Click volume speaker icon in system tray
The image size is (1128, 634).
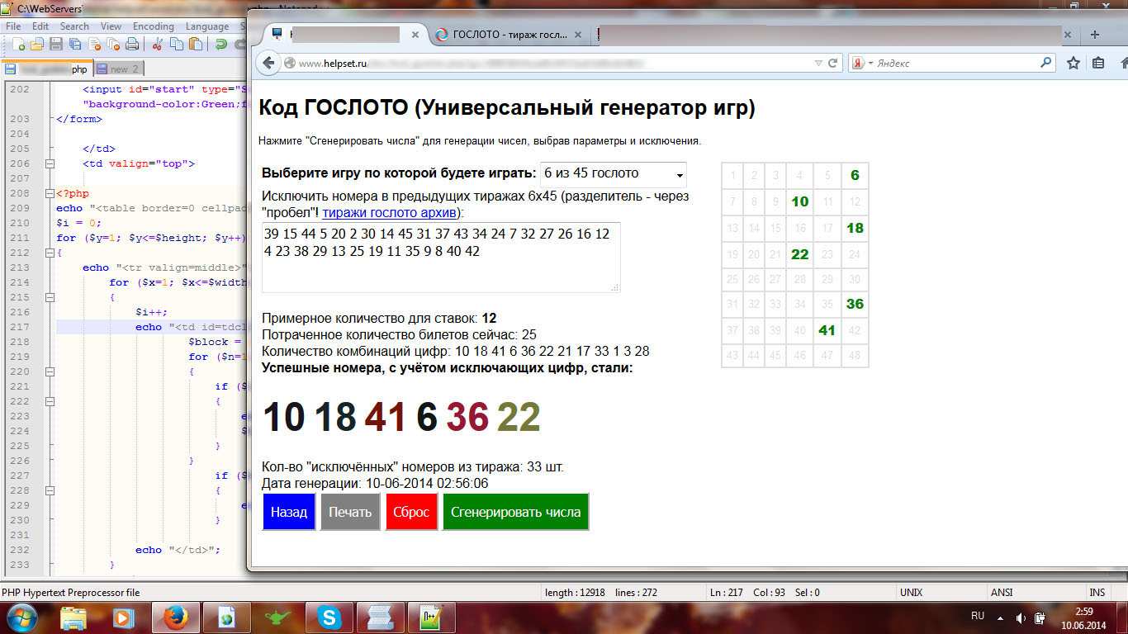pyautogui.click(x=1021, y=617)
